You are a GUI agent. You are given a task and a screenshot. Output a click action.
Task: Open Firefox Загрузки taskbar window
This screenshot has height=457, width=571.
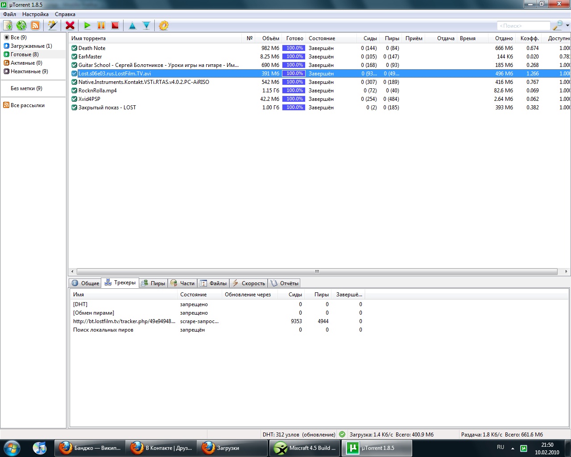coord(232,448)
